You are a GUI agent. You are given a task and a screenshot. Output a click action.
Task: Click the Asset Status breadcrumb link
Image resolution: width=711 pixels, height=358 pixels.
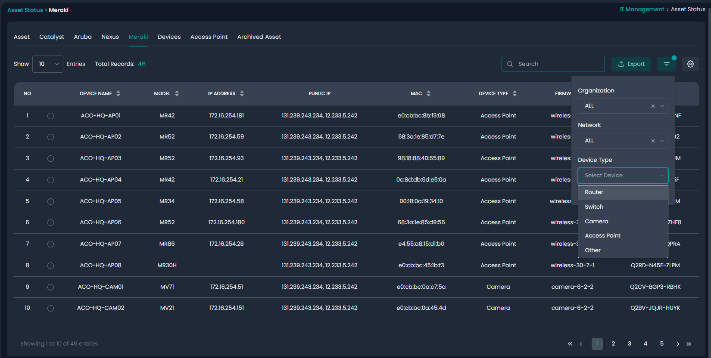pyautogui.click(x=25, y=10)
